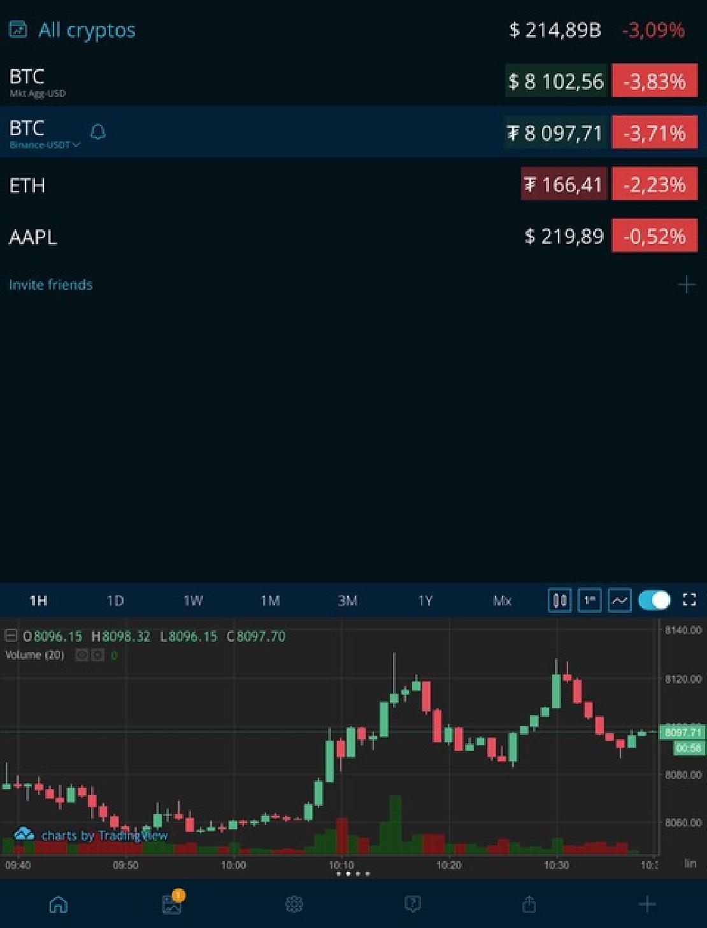Image resolution: width=707 pixels, height=928 pixels.
Task: Open the Volume indicator settings icon
Action: tap(97, 655)
